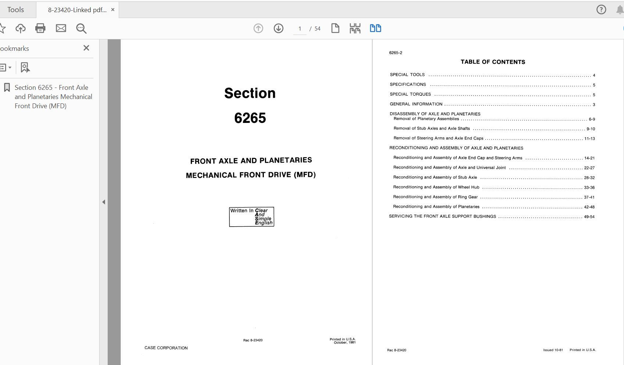
Task: Open the notifications bell
Action: click(x=620, y=10)
